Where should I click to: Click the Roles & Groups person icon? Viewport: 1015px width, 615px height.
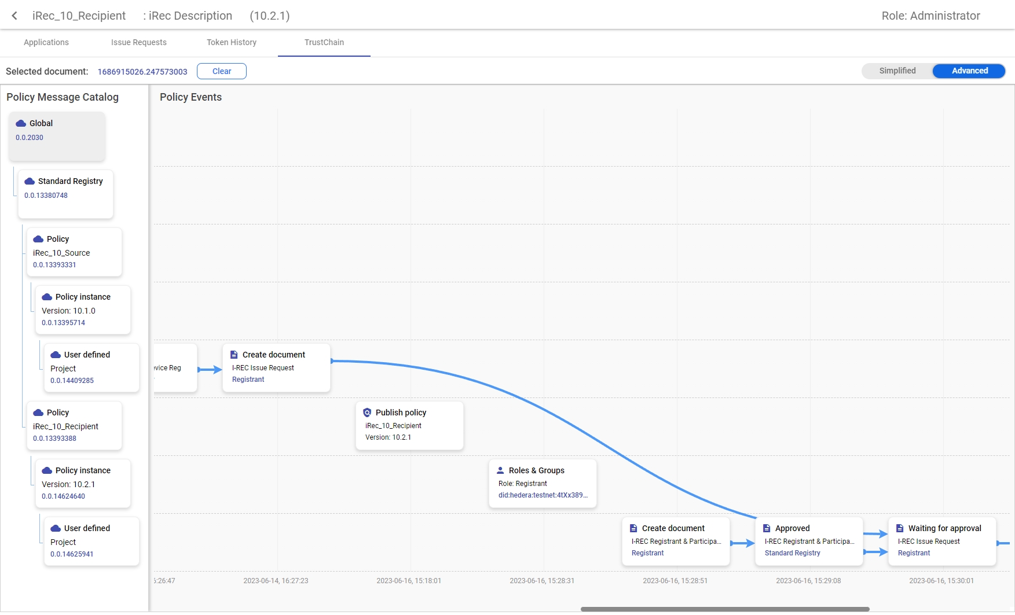500,470
